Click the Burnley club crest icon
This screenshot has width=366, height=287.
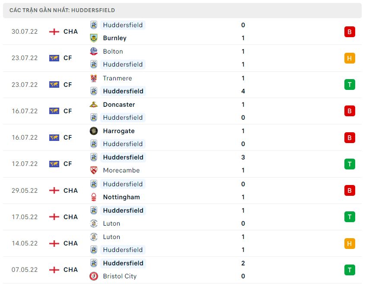[94, 38]
